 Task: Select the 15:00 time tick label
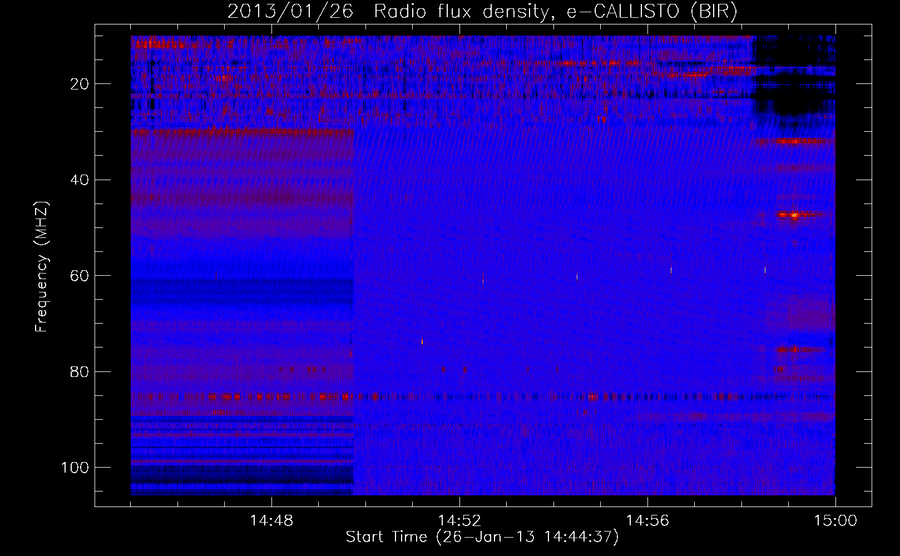point(835,521)
